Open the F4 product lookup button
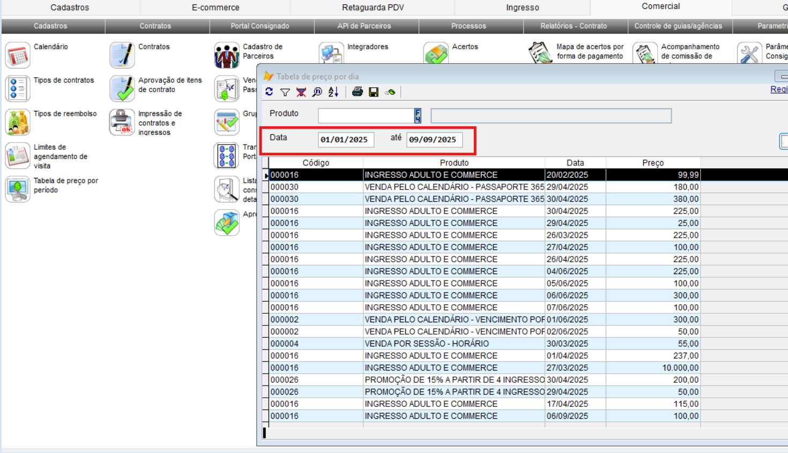This screenshot has width=788, height=453. point(418,116)
